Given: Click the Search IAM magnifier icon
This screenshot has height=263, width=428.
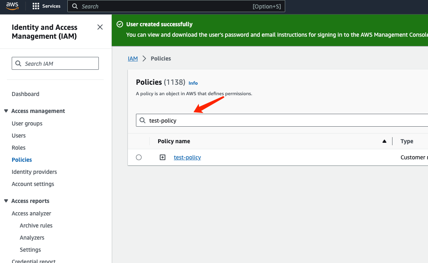Looking at the screenshot, I should point(18,64).
